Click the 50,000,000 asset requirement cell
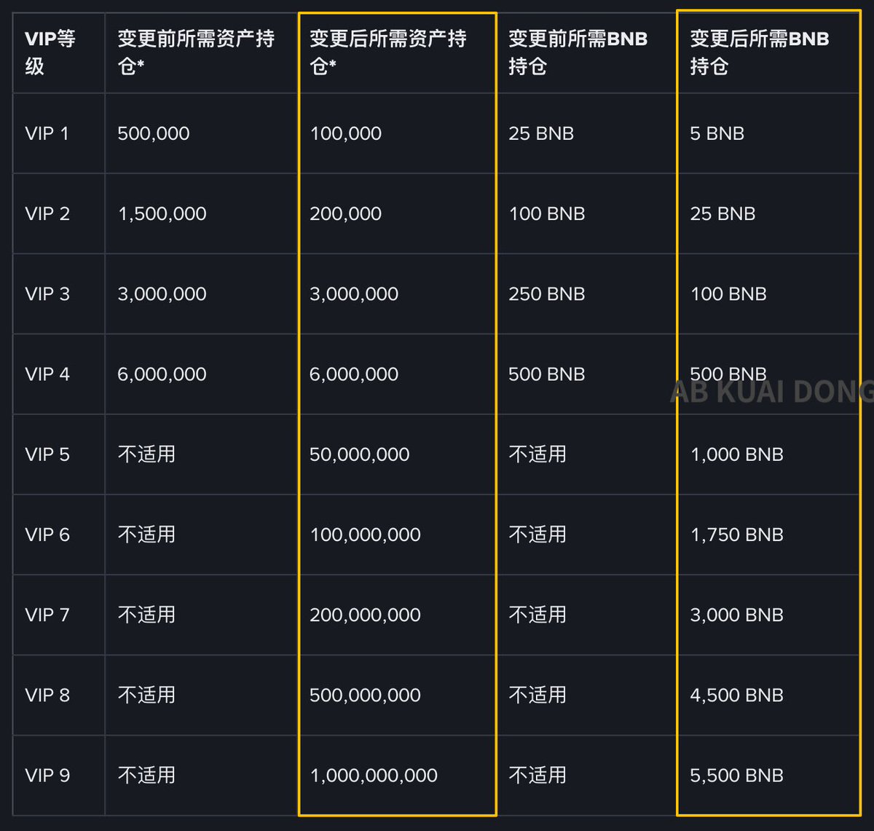 [360, 454]
